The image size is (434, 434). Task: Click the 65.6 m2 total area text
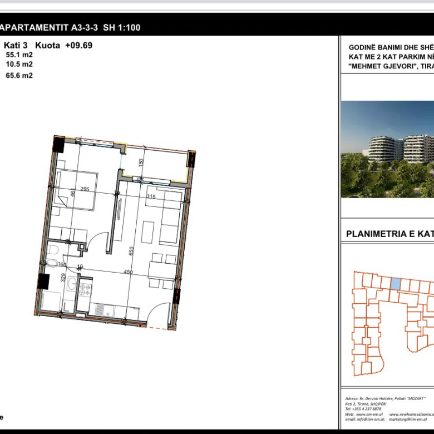coord(19,76)
